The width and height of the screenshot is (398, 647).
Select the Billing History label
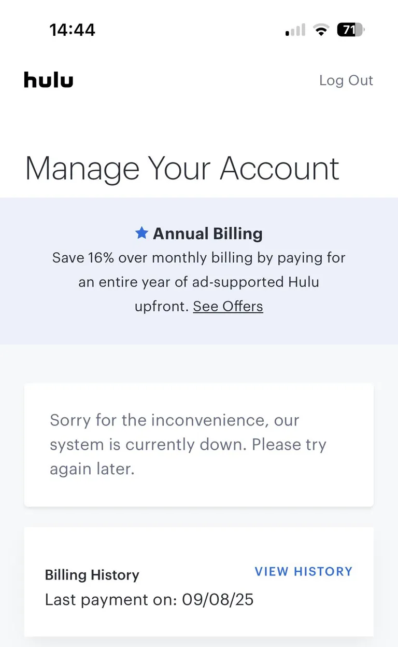tap(92, 575)
